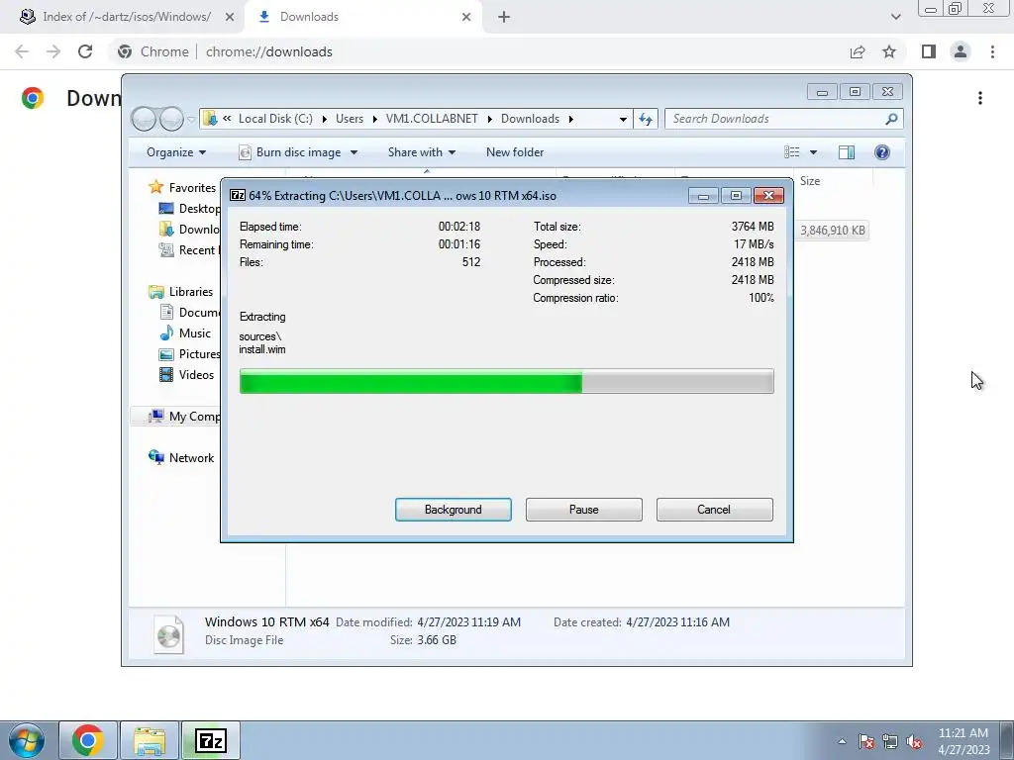Viewport: 1014px width, 760px height.
Task: Select Users in the Explorer breadcrumb
Action: coord(350,119)
